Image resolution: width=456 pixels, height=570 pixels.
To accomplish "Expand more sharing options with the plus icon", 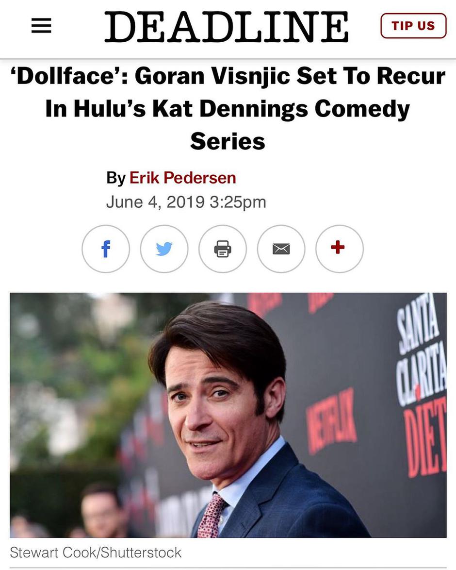I will [x=340, y=249].
